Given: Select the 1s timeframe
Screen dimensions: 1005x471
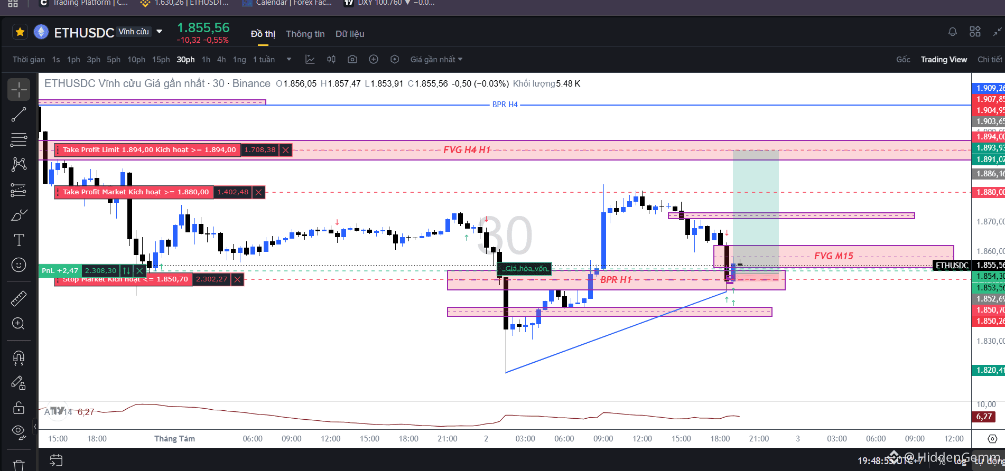Looking at the screenshot, I should pos(56,60).
